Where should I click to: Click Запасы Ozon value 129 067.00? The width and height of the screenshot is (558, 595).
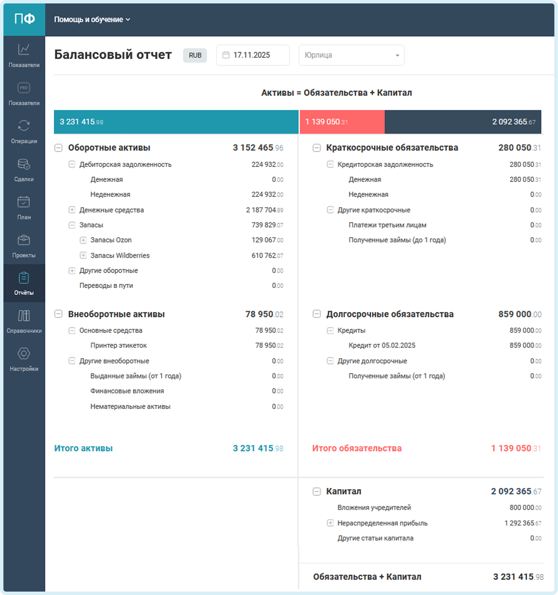tap(267, 240)
